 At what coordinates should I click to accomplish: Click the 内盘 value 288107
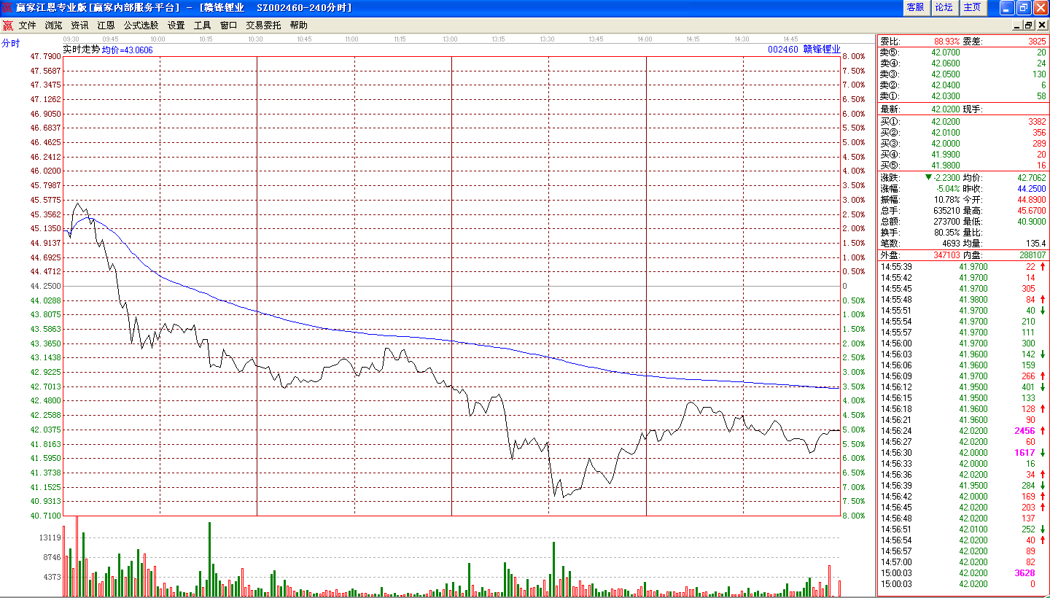1033,255
